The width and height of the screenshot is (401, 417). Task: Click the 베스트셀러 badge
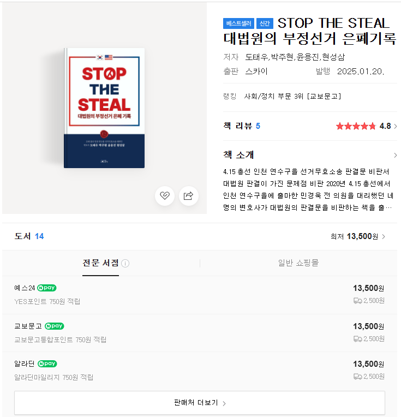pos(238,23)
